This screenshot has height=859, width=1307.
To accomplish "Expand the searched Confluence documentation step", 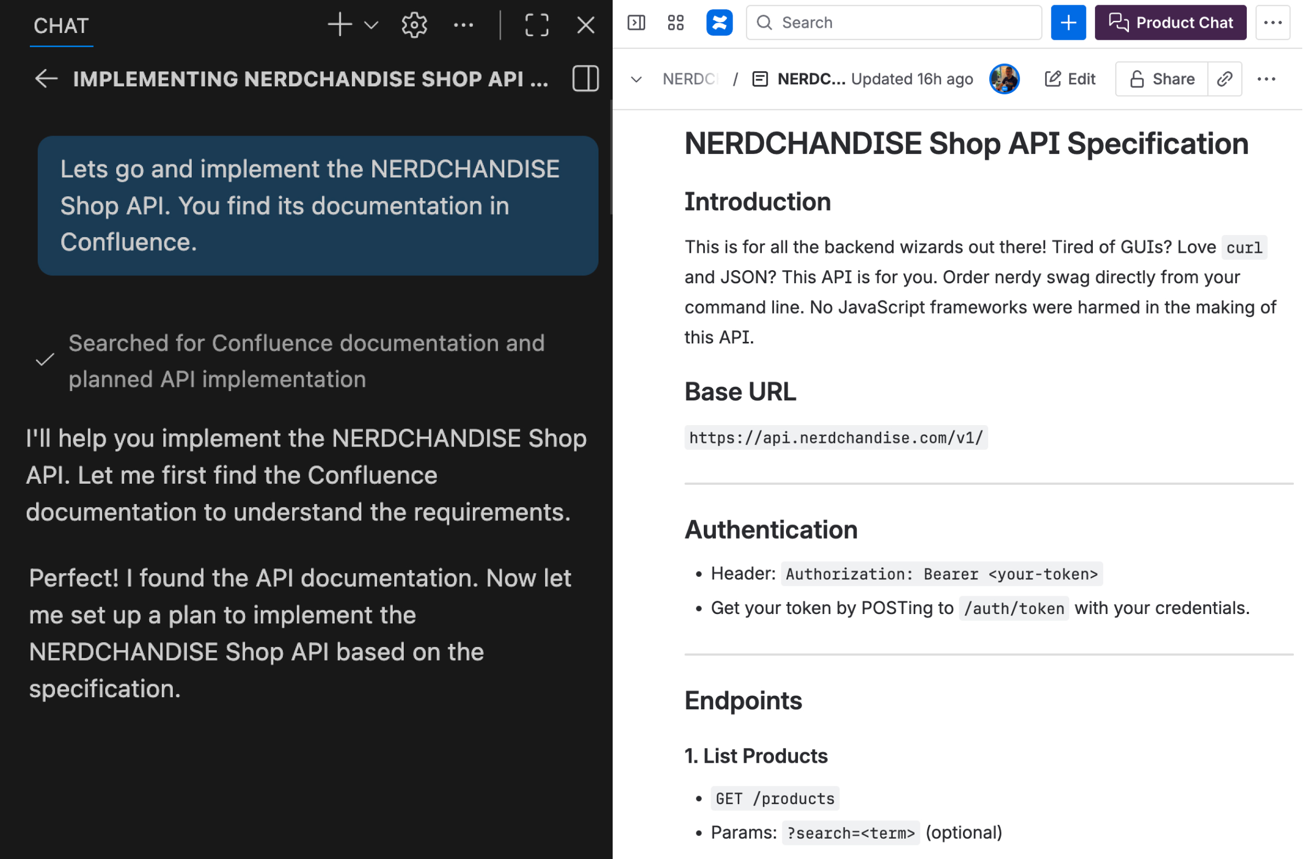I will click(x=306, y=361).
